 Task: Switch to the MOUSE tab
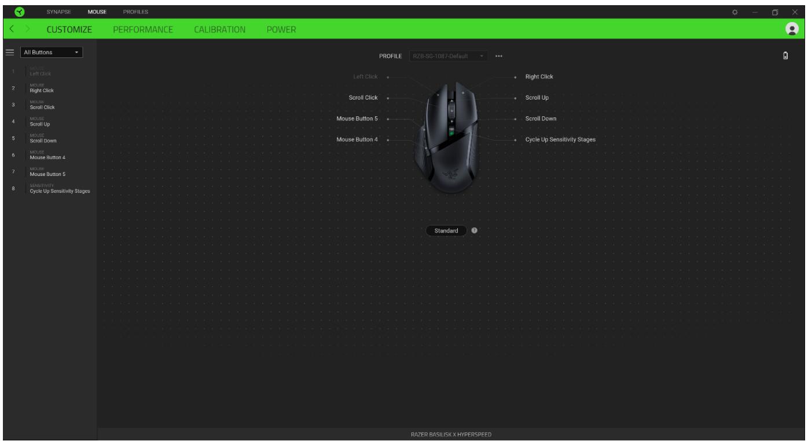[x=98, y=12]
